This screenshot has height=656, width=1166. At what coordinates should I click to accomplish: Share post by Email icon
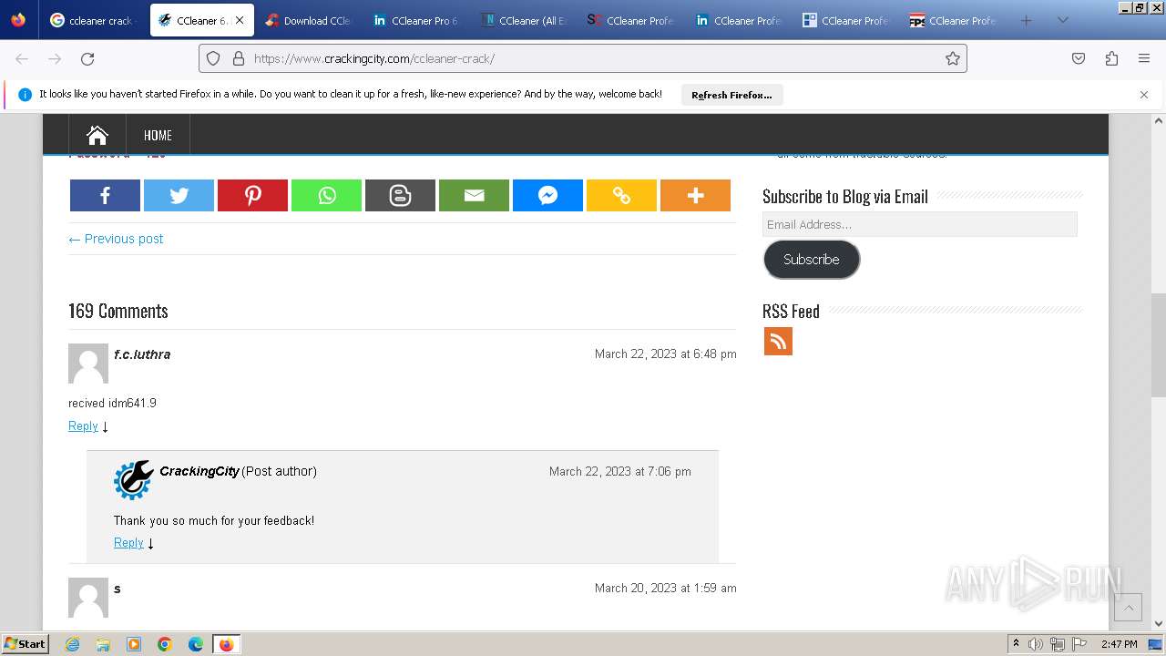coord(474,195)
